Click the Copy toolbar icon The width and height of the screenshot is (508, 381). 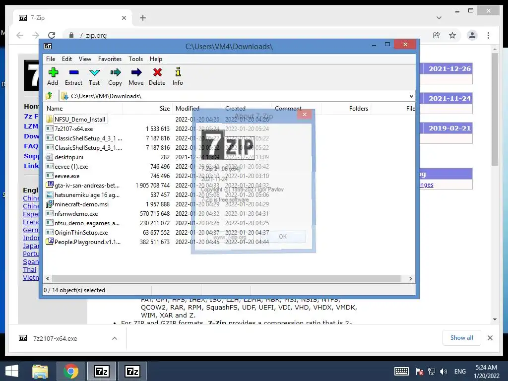(x=115, y=72)
